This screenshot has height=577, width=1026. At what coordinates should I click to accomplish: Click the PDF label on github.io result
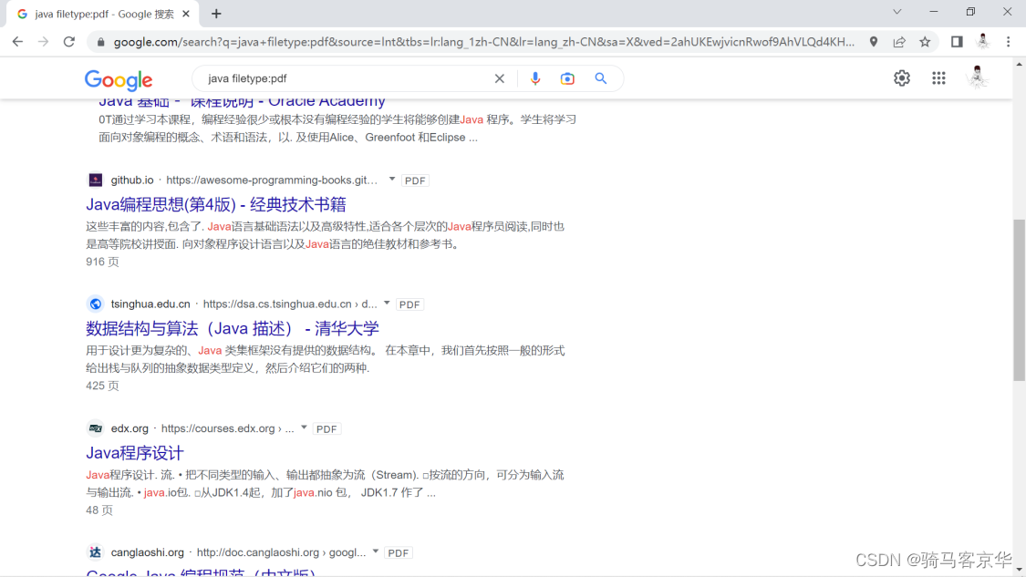[x=415, y=180]
